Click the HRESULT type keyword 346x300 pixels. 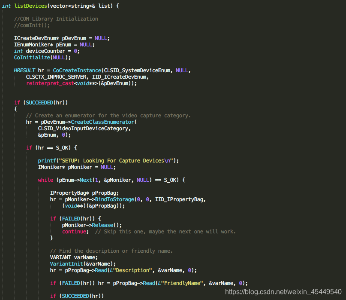click(x=24, y=70)
